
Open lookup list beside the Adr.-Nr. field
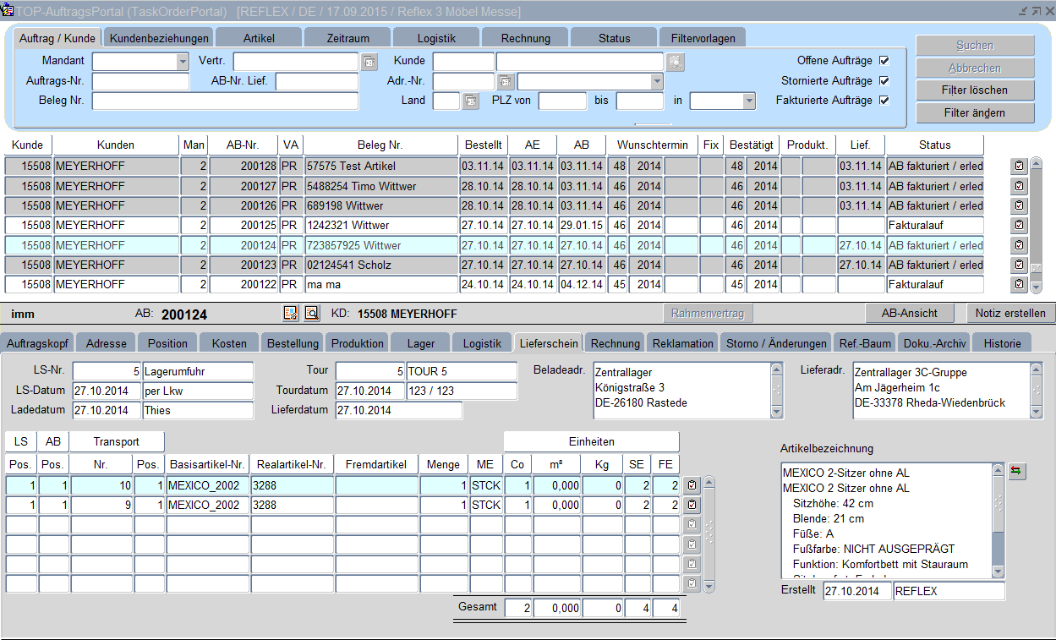(x=505, y=81)
